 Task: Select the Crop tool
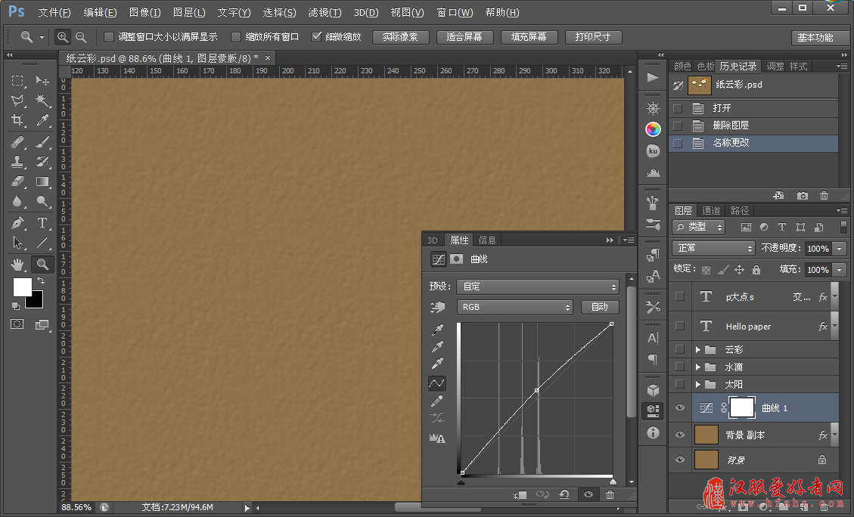[17, 120]
